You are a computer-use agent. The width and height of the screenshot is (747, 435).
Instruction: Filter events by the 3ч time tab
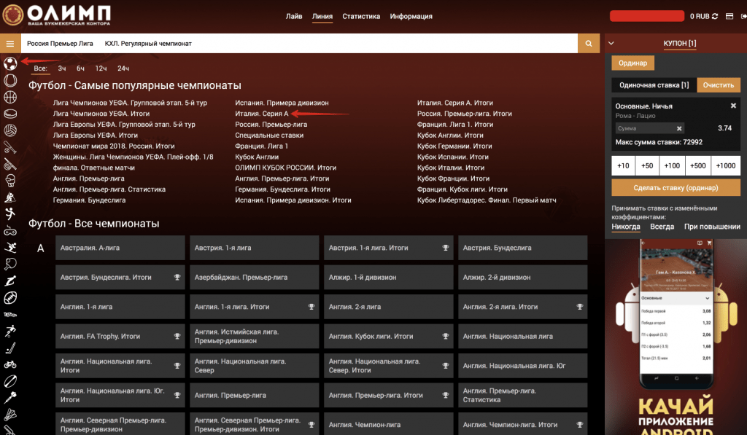point(62,68)
